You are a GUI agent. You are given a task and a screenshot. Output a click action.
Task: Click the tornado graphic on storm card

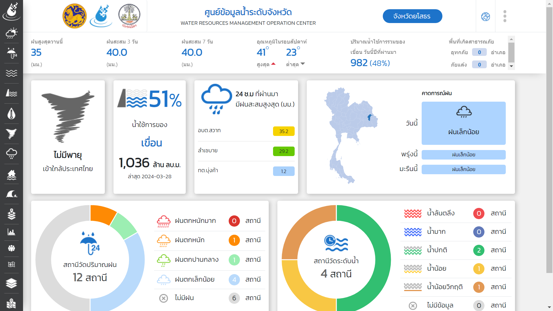point(68,117)
